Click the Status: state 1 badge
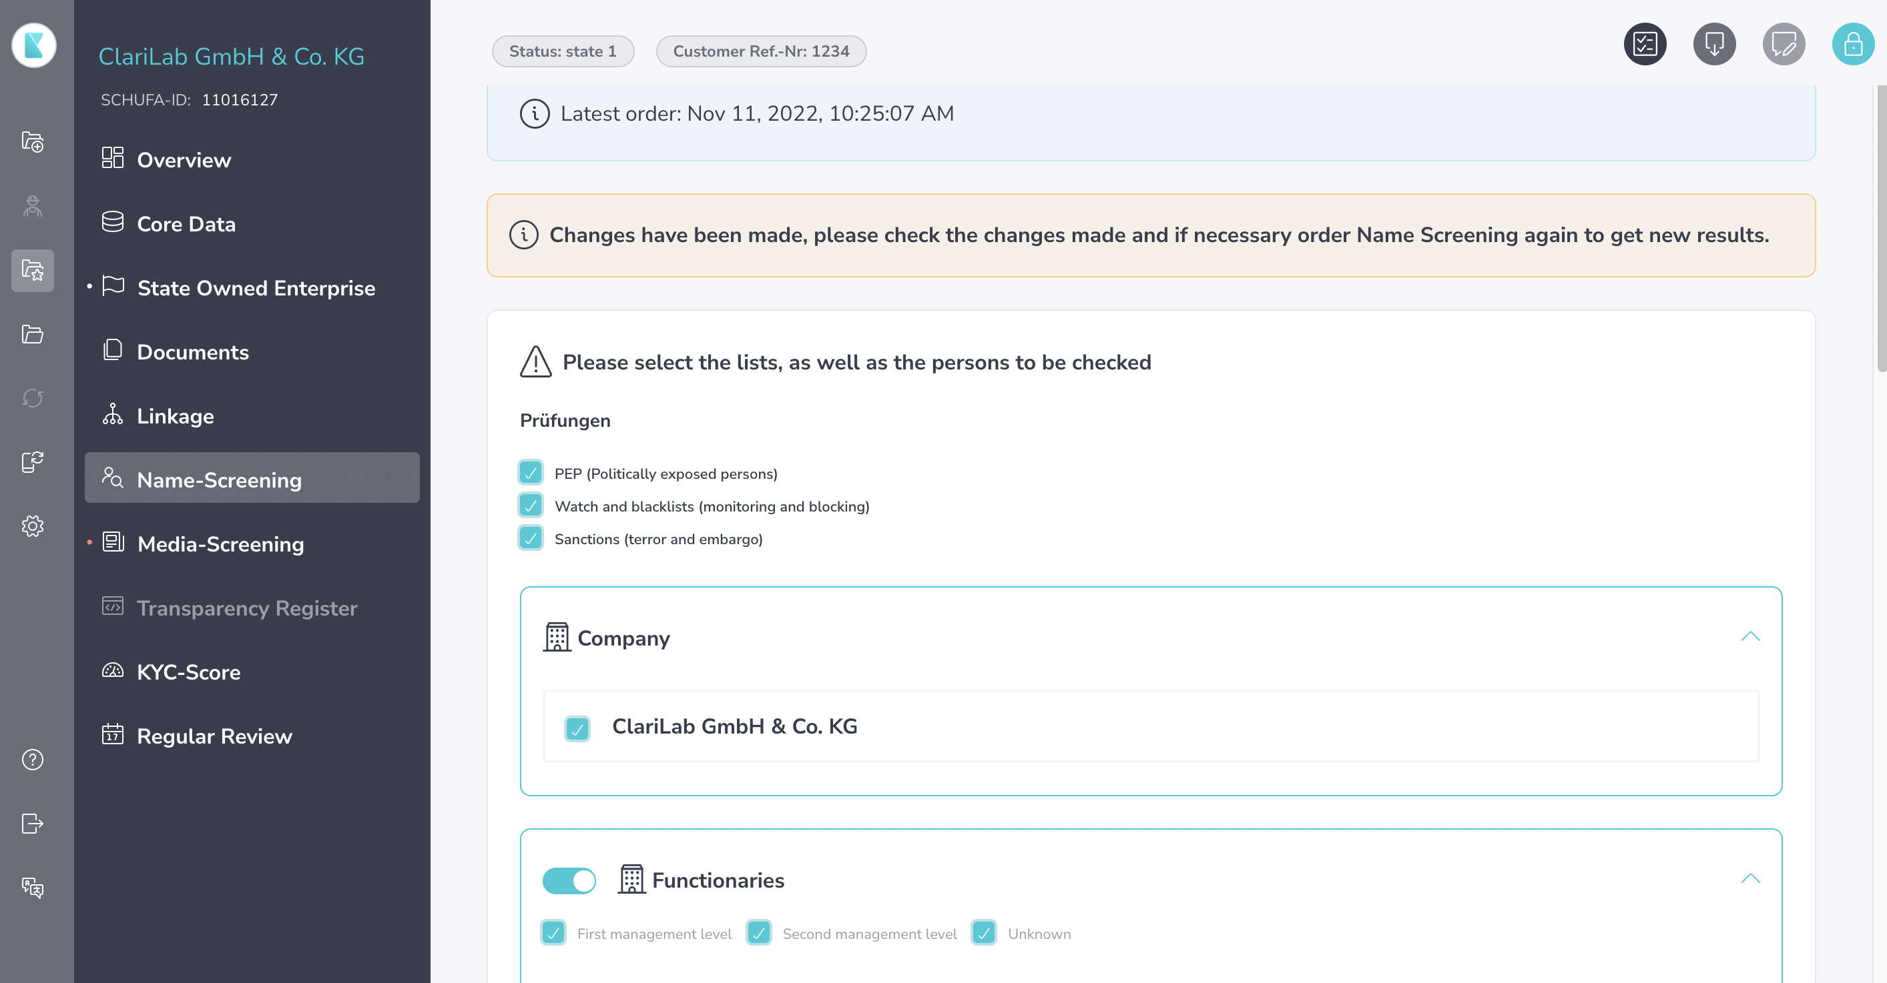This screenshot has width=1887, height=983. point(563,51)
